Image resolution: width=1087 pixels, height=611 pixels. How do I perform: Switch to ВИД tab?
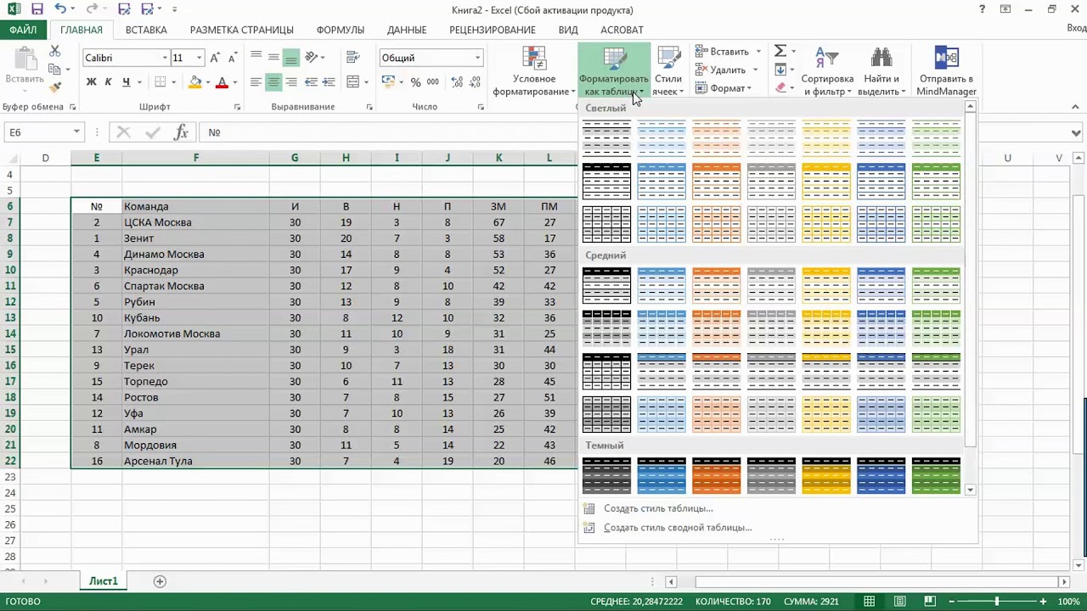tap(568, 30)
